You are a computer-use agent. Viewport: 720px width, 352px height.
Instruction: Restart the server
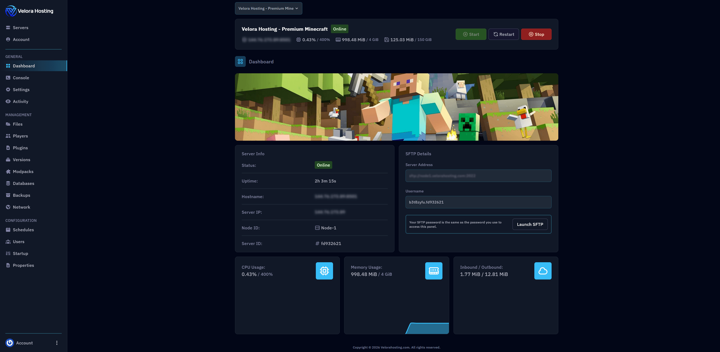(503, 34)
